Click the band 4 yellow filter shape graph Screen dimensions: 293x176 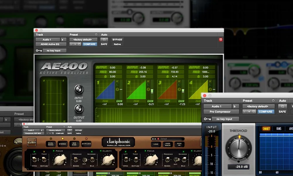[198, 89]
